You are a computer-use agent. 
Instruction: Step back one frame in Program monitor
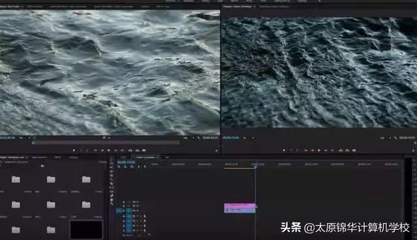(x=313, y=150)
